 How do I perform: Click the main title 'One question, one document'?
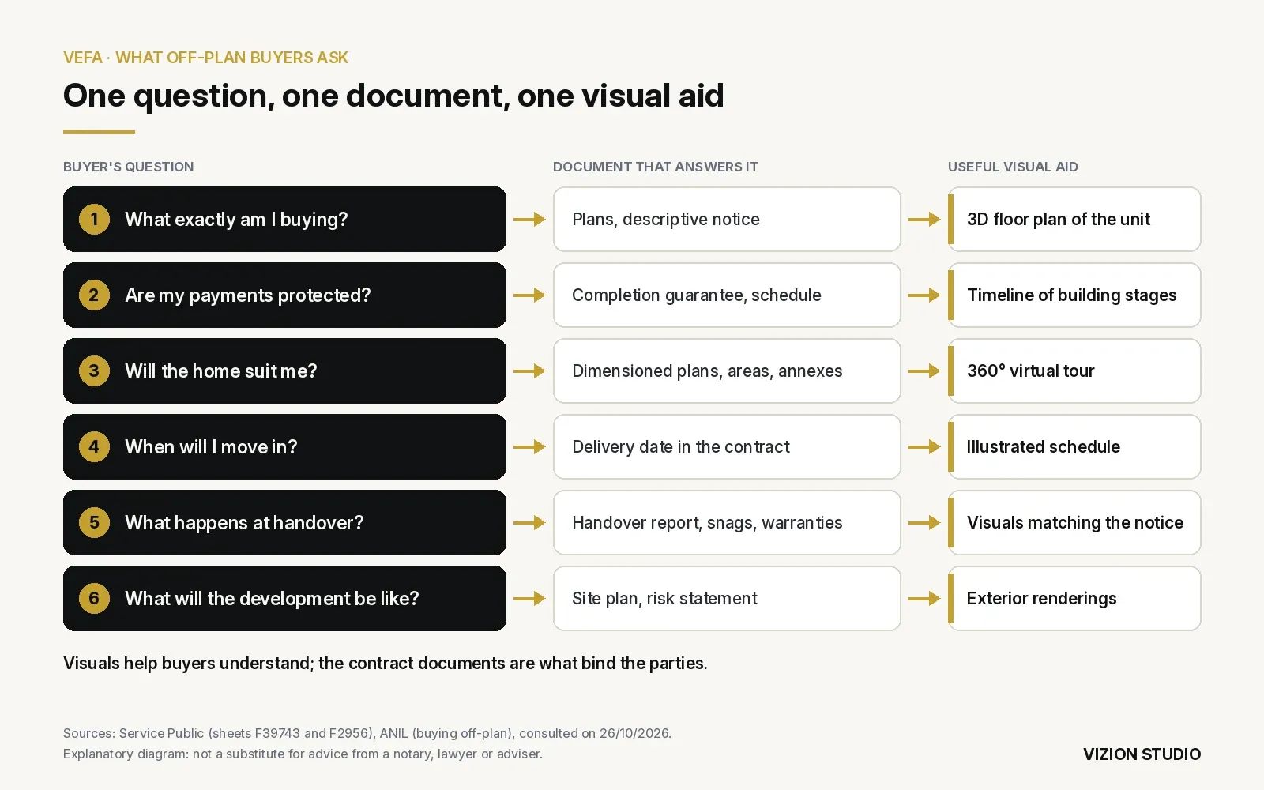tap(393, 96)
